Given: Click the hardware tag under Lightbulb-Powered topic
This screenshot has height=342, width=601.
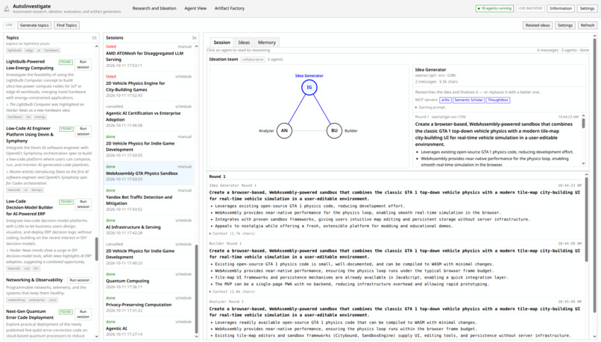Looking at the screenshot, I should point(15,117).
